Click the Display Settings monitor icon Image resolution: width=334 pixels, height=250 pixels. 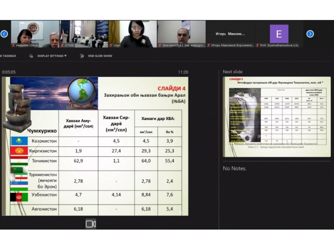click(x=31, y=56)
